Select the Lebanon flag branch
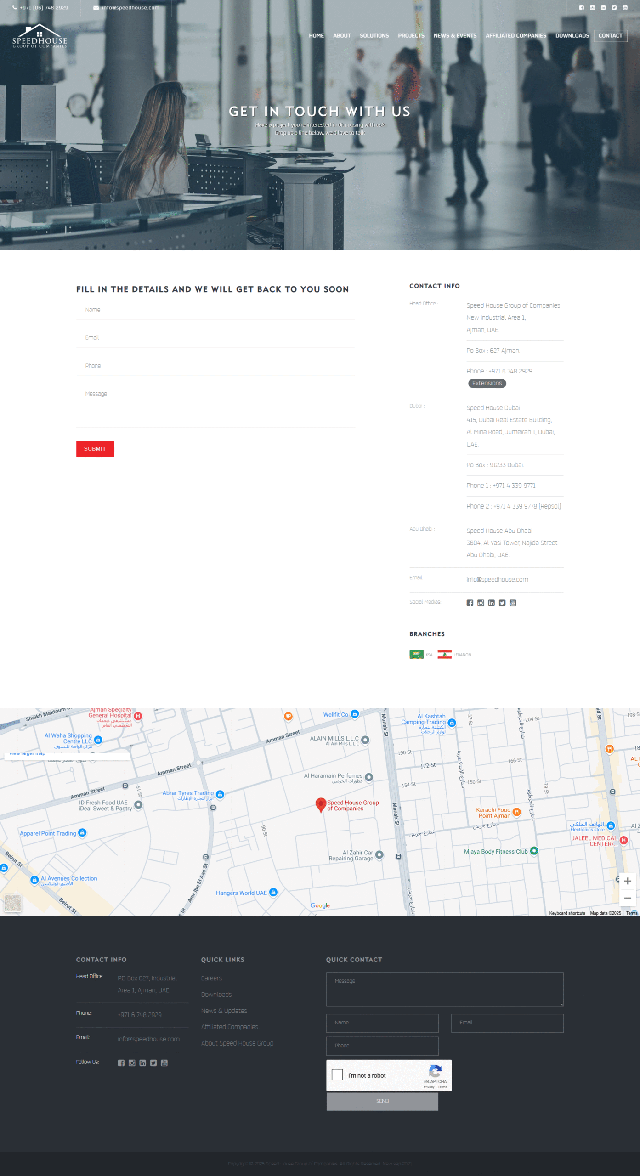Screen dimensions: 640x1176 pos(445,655)
